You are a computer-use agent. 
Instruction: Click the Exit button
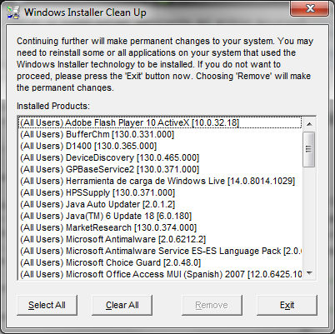tap(287, 305)
